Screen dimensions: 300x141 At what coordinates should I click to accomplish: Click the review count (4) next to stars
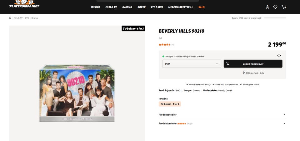[172, 45]
